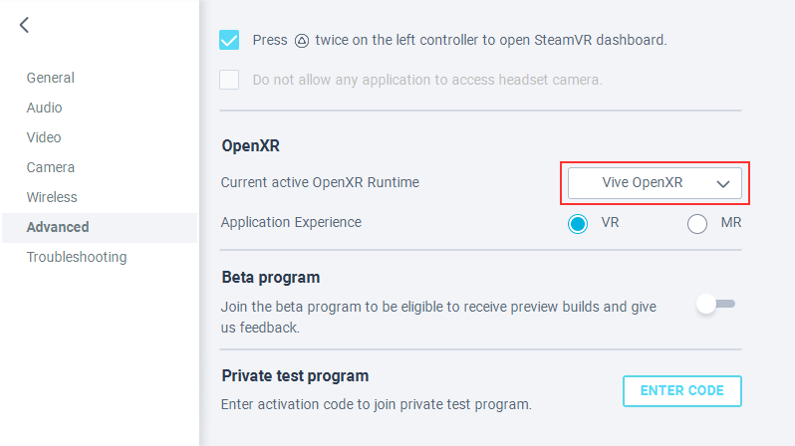
Task: Select the MR application experience
Action: (697, 223)
